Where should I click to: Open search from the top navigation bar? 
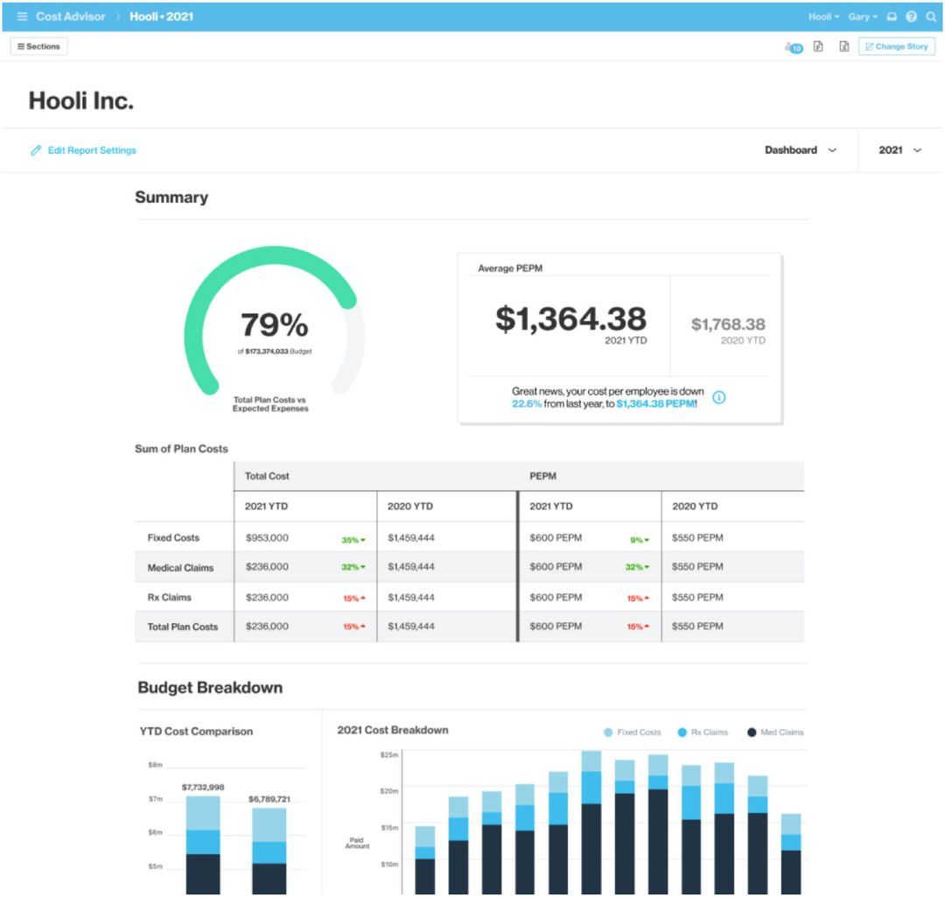coord(932,17)
